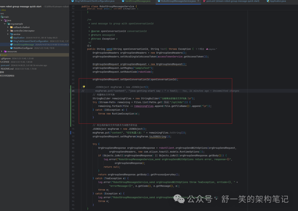
Task: Open the Application.java editor tab
Action: 278,1
